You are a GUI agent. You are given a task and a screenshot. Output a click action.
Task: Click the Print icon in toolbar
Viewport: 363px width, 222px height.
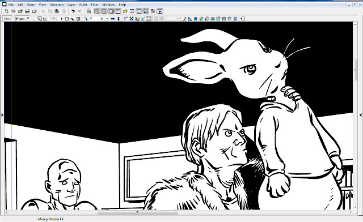[x=88, y=11]
